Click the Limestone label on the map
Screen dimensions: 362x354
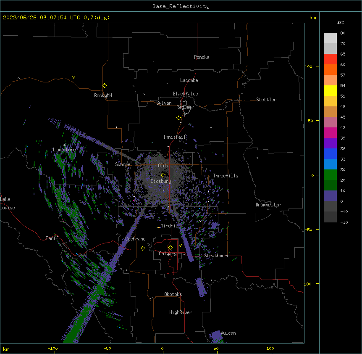(x=64, y=150)
